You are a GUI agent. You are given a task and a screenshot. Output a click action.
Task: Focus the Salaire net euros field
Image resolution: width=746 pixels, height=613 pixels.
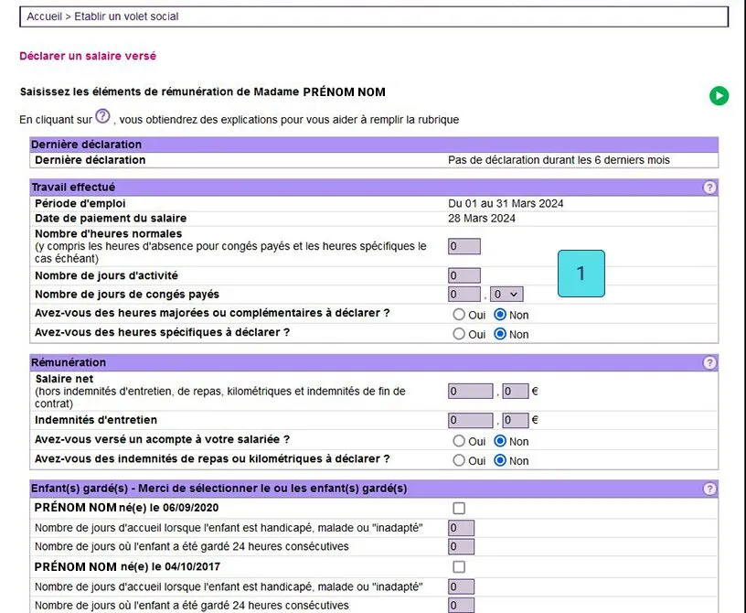point(470,392)
